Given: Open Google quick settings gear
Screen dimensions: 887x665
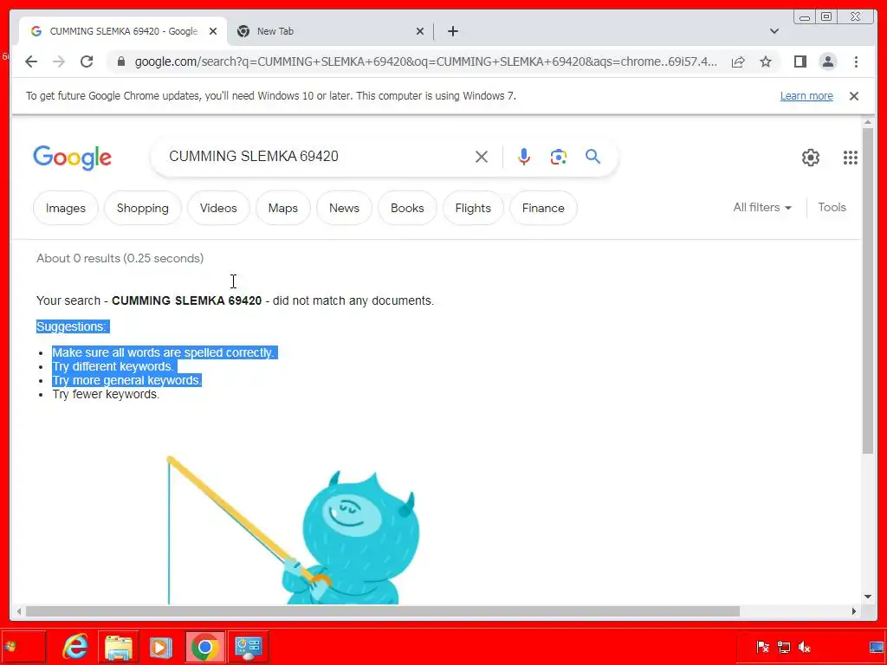Looking at the screenshot, I should click(811, 158).
